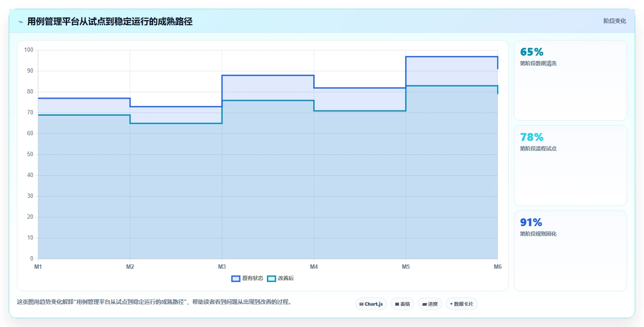Toggle the 改善后 legend item
The image size is (644, 327).
280,278
